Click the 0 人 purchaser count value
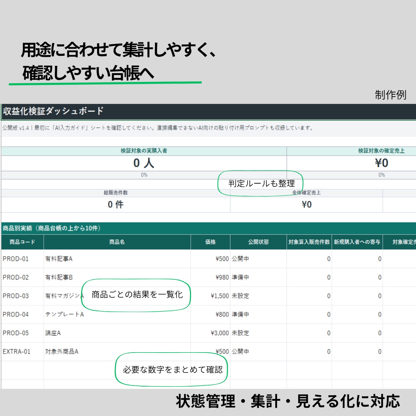The image size is (416, 416). point(144,163)
